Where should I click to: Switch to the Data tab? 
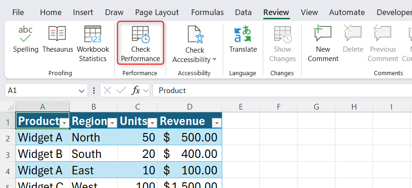[243, 12]
